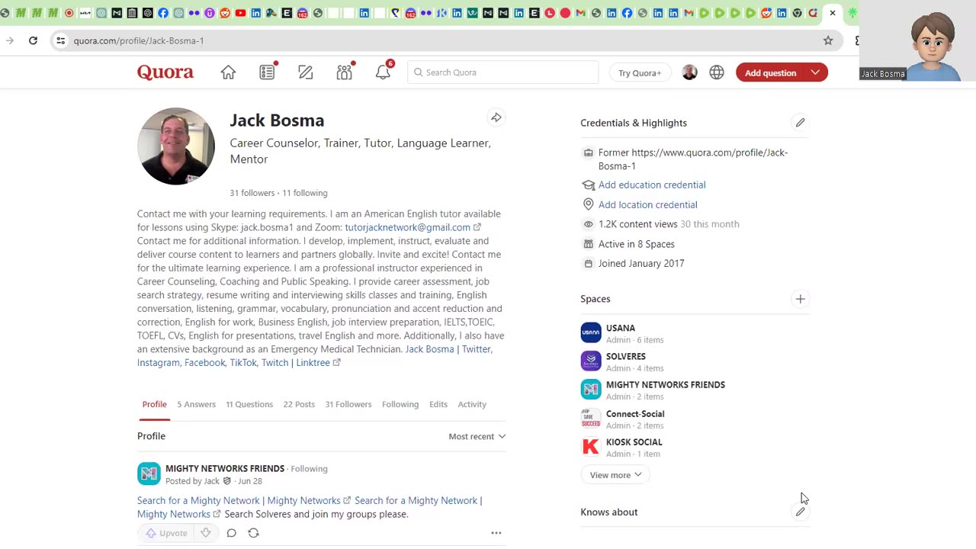
Task: Open the Instagram link in bio
Action: tap(159, 363)
